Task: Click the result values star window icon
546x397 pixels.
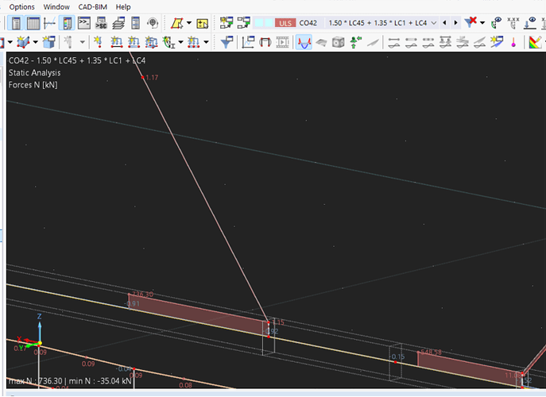Action: click(x=497, y=42)
